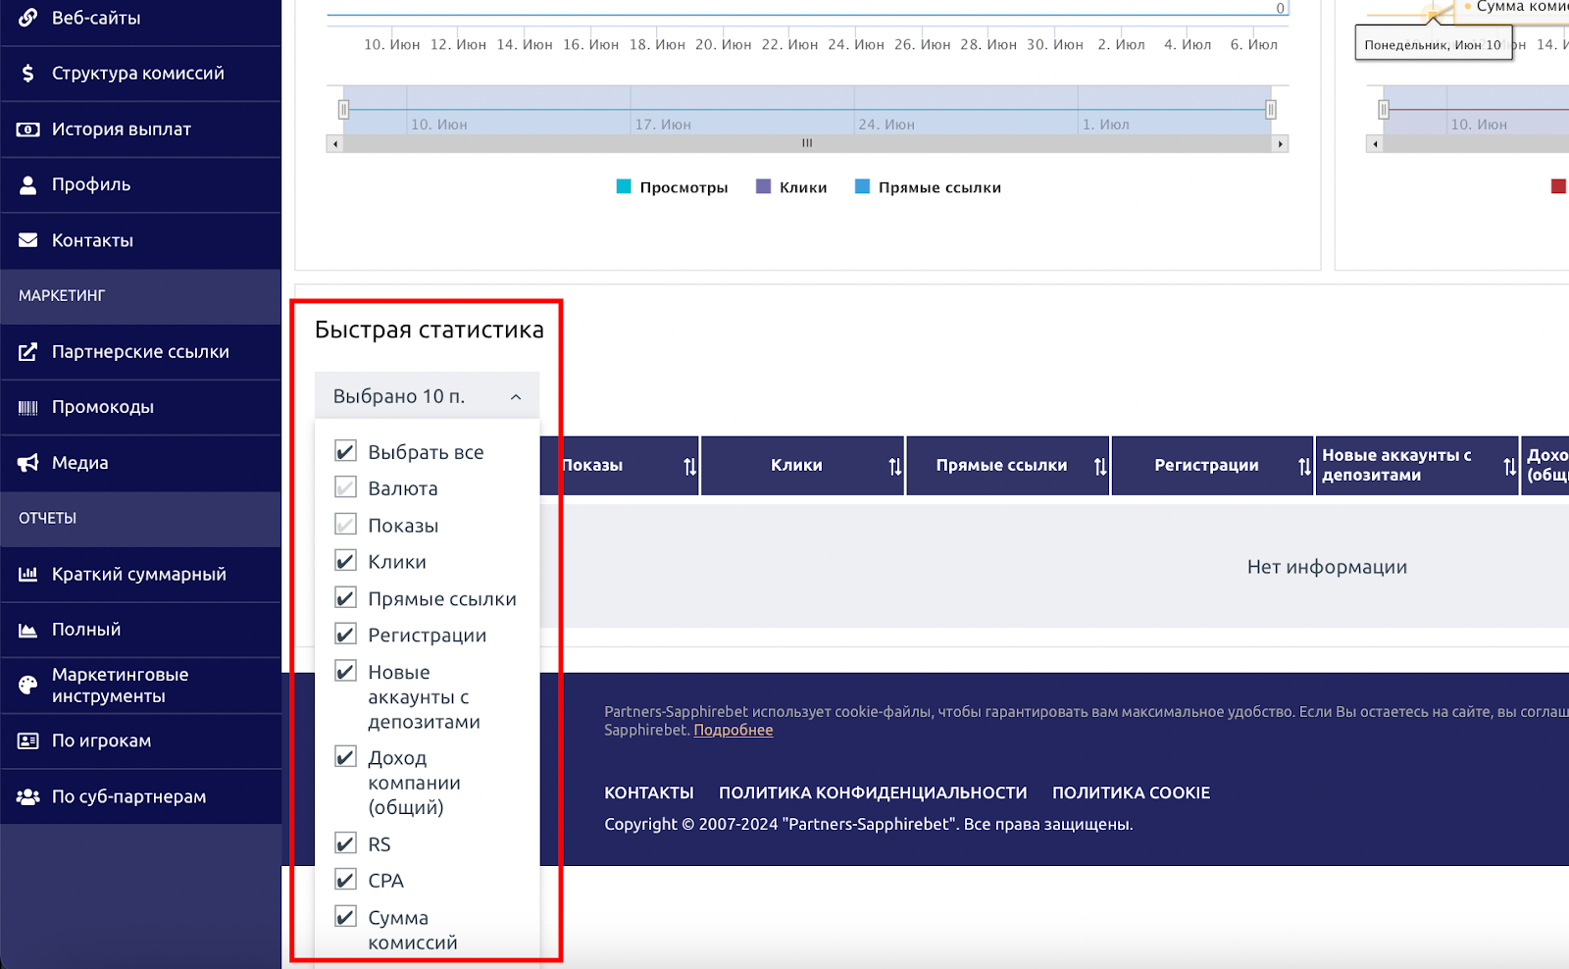Click the barcode icon for Промокоды
Viewport: 1569px width, 969px height.
[x=27, y=407]
